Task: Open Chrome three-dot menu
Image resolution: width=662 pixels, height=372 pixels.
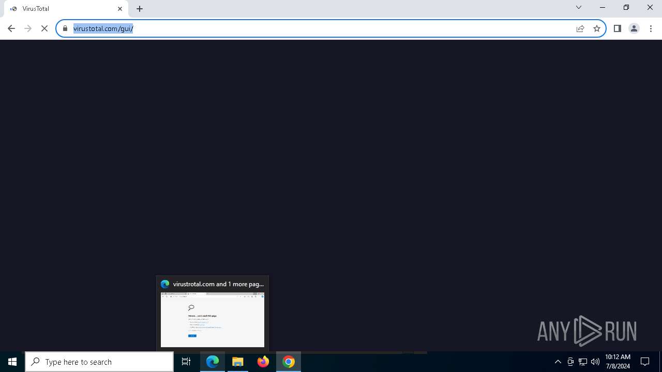Action: pyautogui.click(x=651, y=28)
